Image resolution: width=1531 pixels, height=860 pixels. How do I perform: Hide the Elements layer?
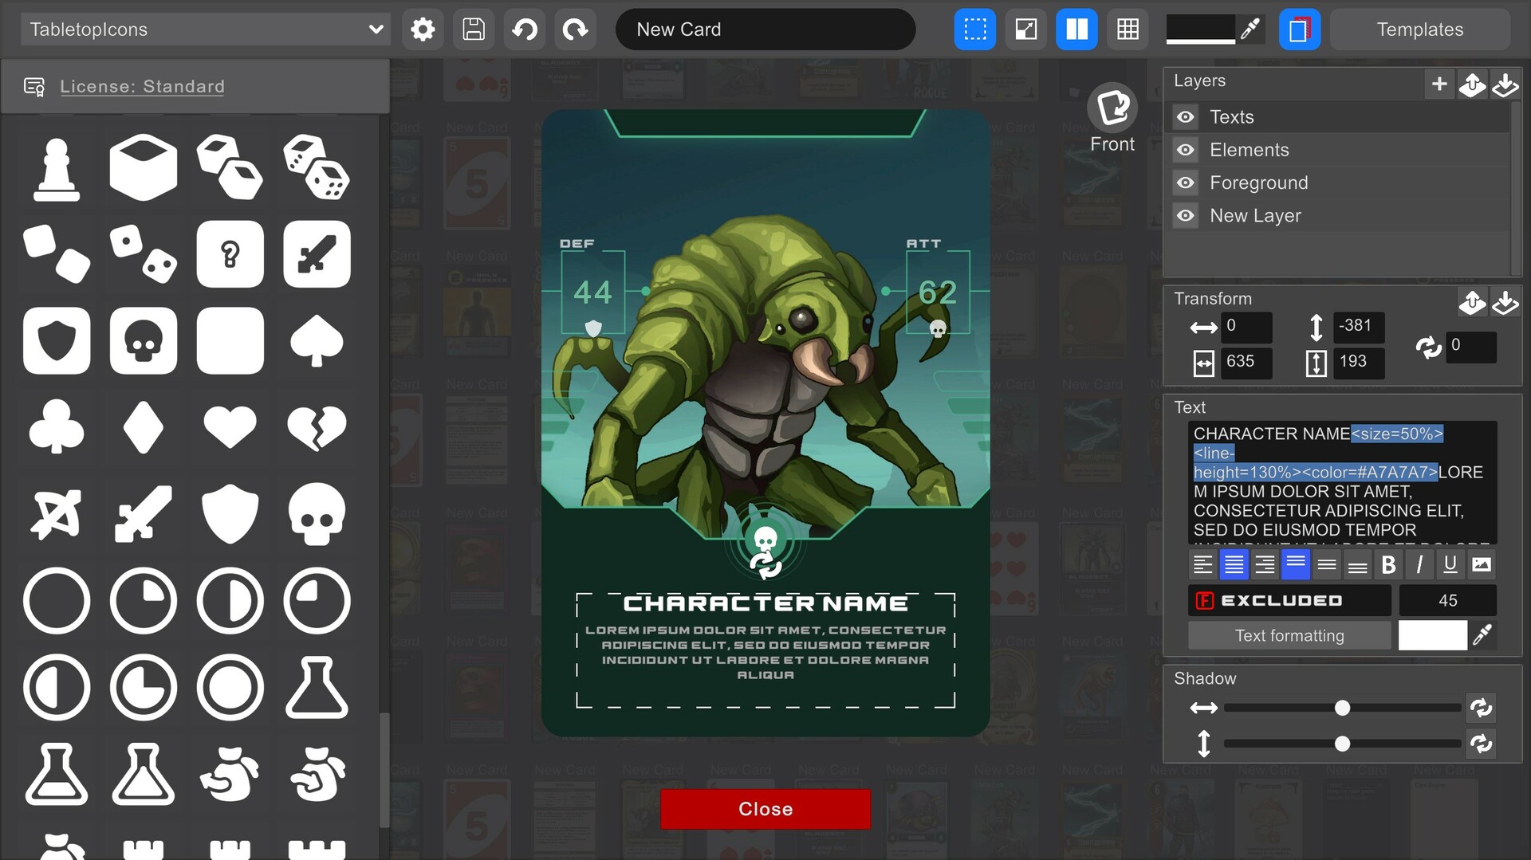click(1186, 150)
